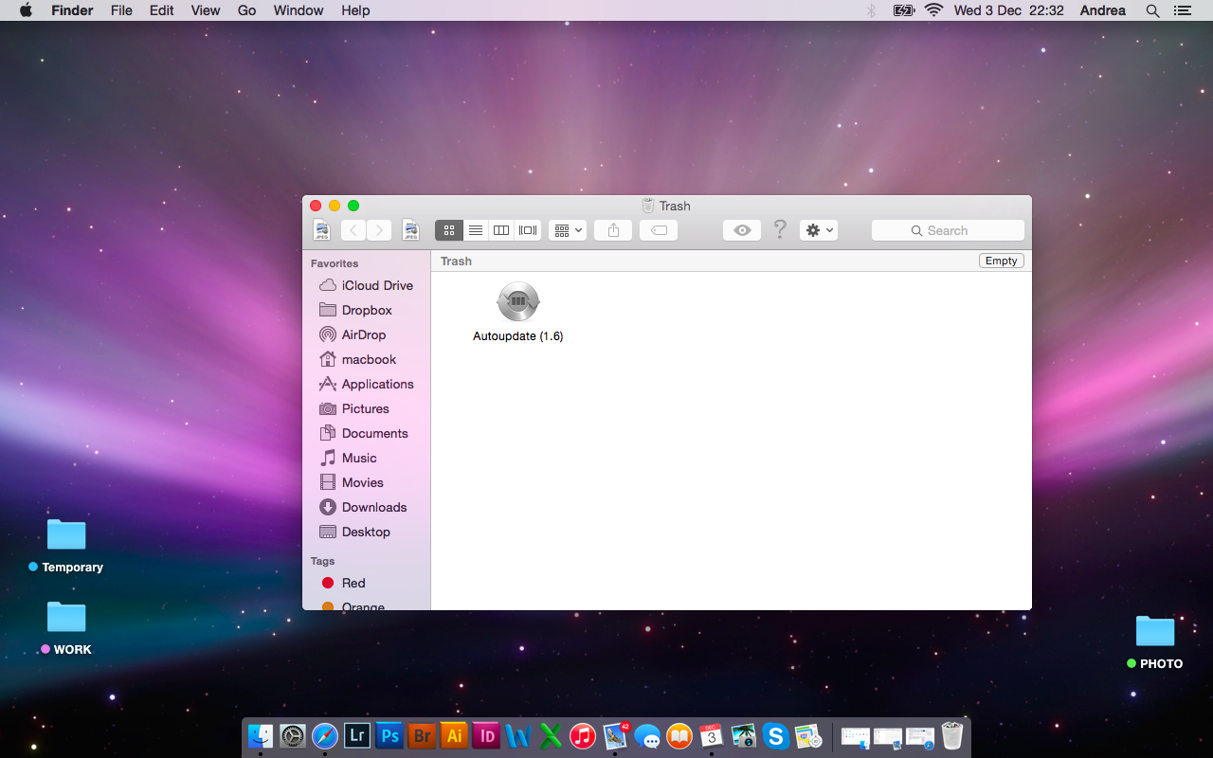1213x758 pixels.
Task: Open iTunes from the Dock
Action: click(583, 735)
